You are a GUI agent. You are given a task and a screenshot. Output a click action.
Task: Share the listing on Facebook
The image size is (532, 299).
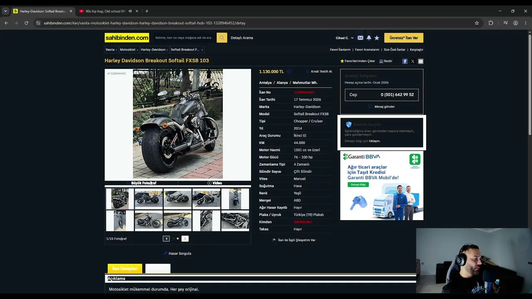405,61
